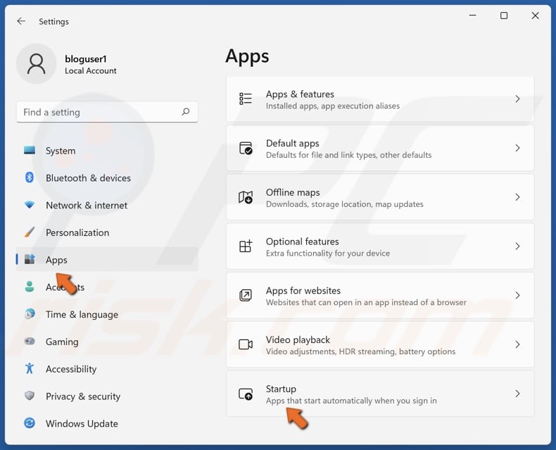
Task: Open Time & language category
Action: (107, 314)
